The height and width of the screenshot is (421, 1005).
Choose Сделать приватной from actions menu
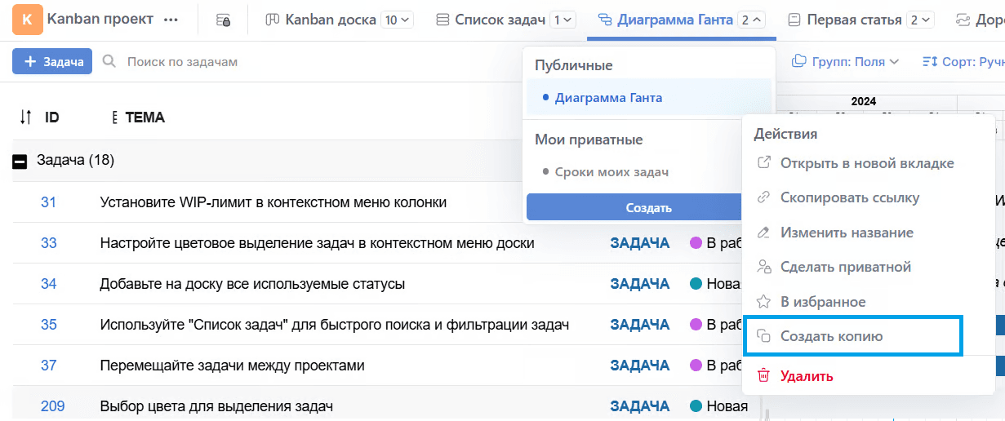click(845, 267)
